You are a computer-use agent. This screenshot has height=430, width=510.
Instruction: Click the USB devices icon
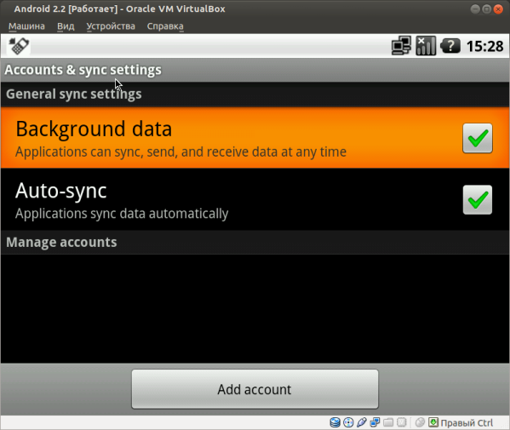click(x=362, y=422)
